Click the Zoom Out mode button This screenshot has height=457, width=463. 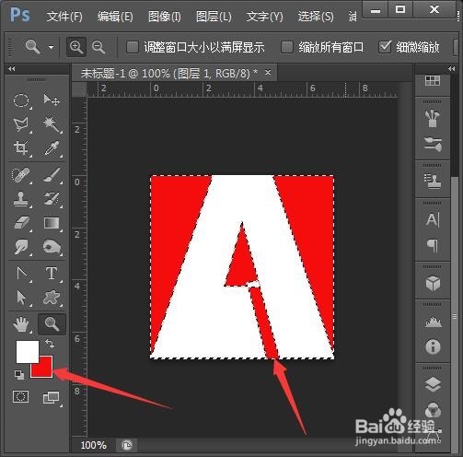98,47
